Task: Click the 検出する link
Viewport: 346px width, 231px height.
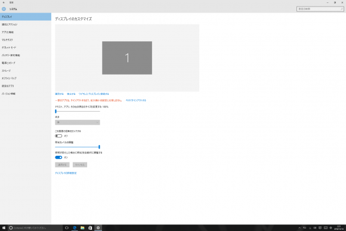Action: pyautogui.click(x=71, y=94)
